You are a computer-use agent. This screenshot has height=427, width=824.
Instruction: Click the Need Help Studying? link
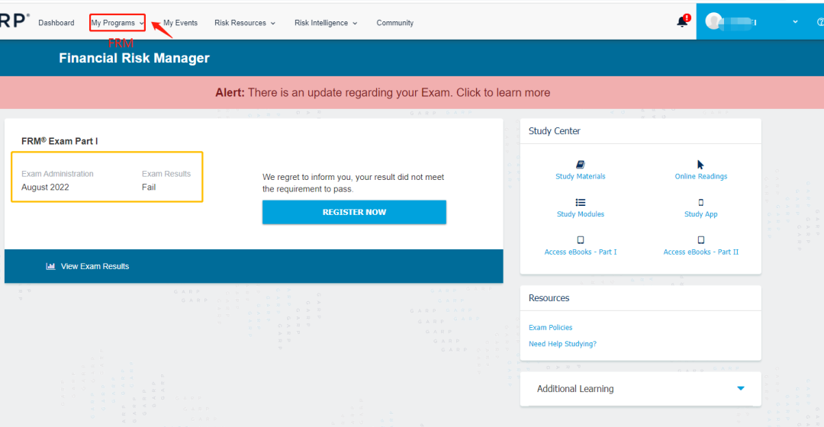pos(562,343)
